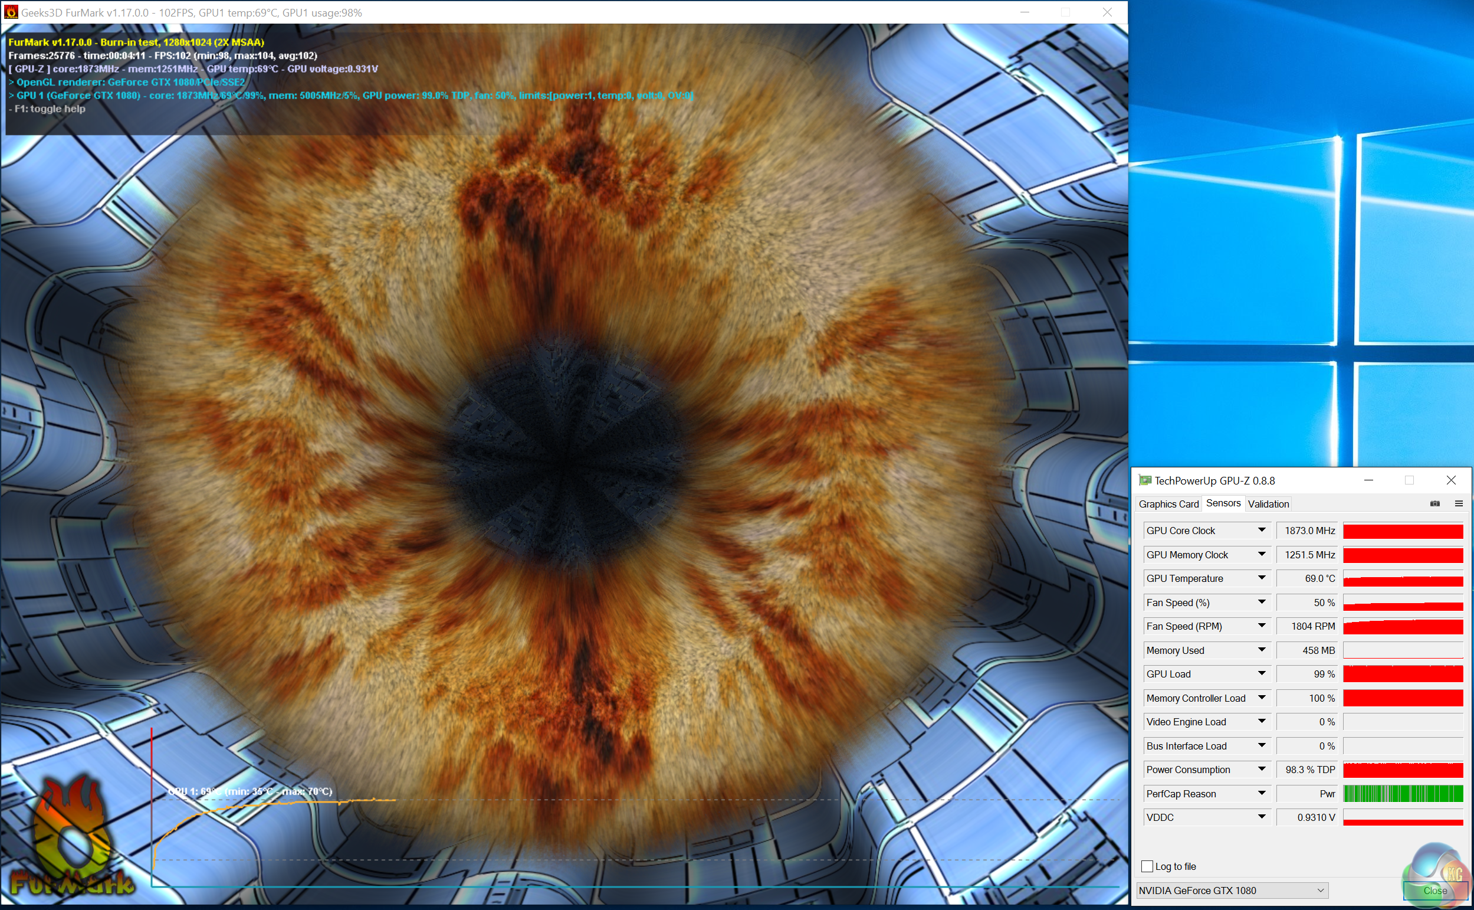Click the GPU-Z screenshot camera icon
Screen dimensions: 1474x910
click(1434, 504)
